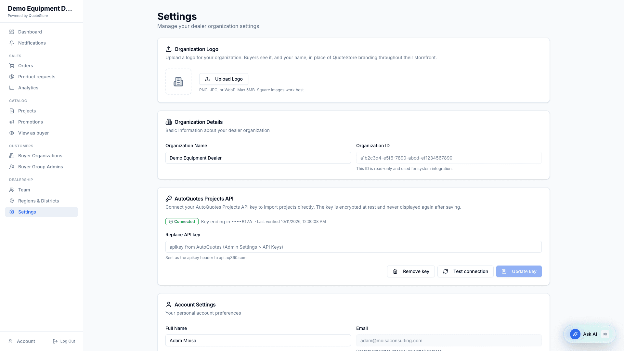The image size is (624, 351).
Task: Navigate to Projects
Action: 41,111
